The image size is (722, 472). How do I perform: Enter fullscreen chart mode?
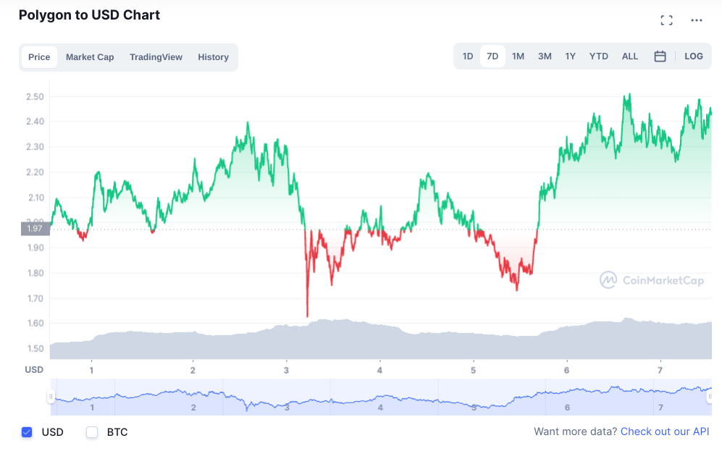[x=667, y=20]
